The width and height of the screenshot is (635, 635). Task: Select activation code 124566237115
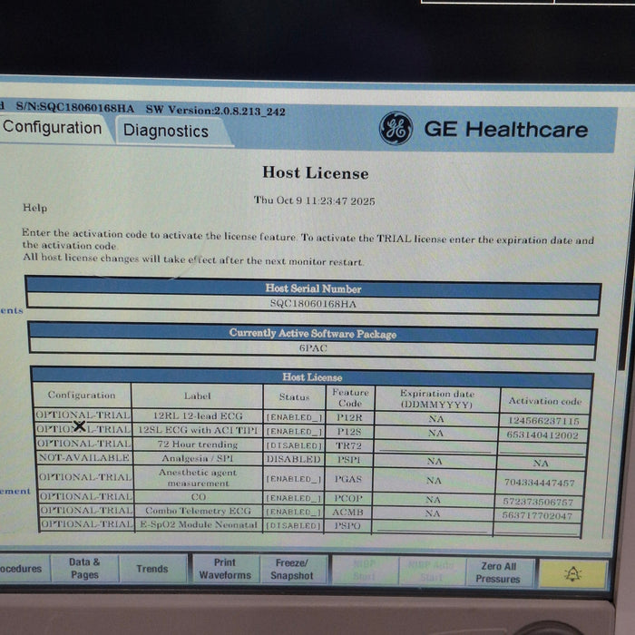coord(544,421)
